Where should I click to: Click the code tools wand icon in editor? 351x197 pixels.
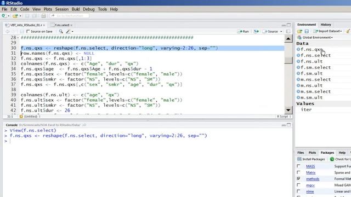point(68,32)
